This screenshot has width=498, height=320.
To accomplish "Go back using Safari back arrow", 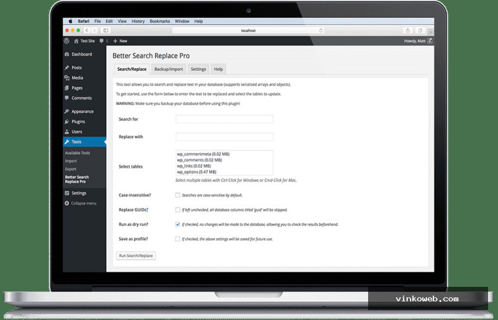I will 87,30.
